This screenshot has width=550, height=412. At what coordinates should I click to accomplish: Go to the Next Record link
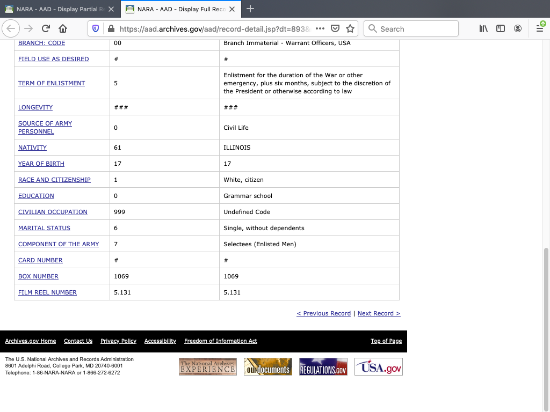[x=379, y=313]
